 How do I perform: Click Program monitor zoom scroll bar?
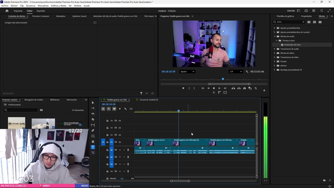(x=229, y=84)
